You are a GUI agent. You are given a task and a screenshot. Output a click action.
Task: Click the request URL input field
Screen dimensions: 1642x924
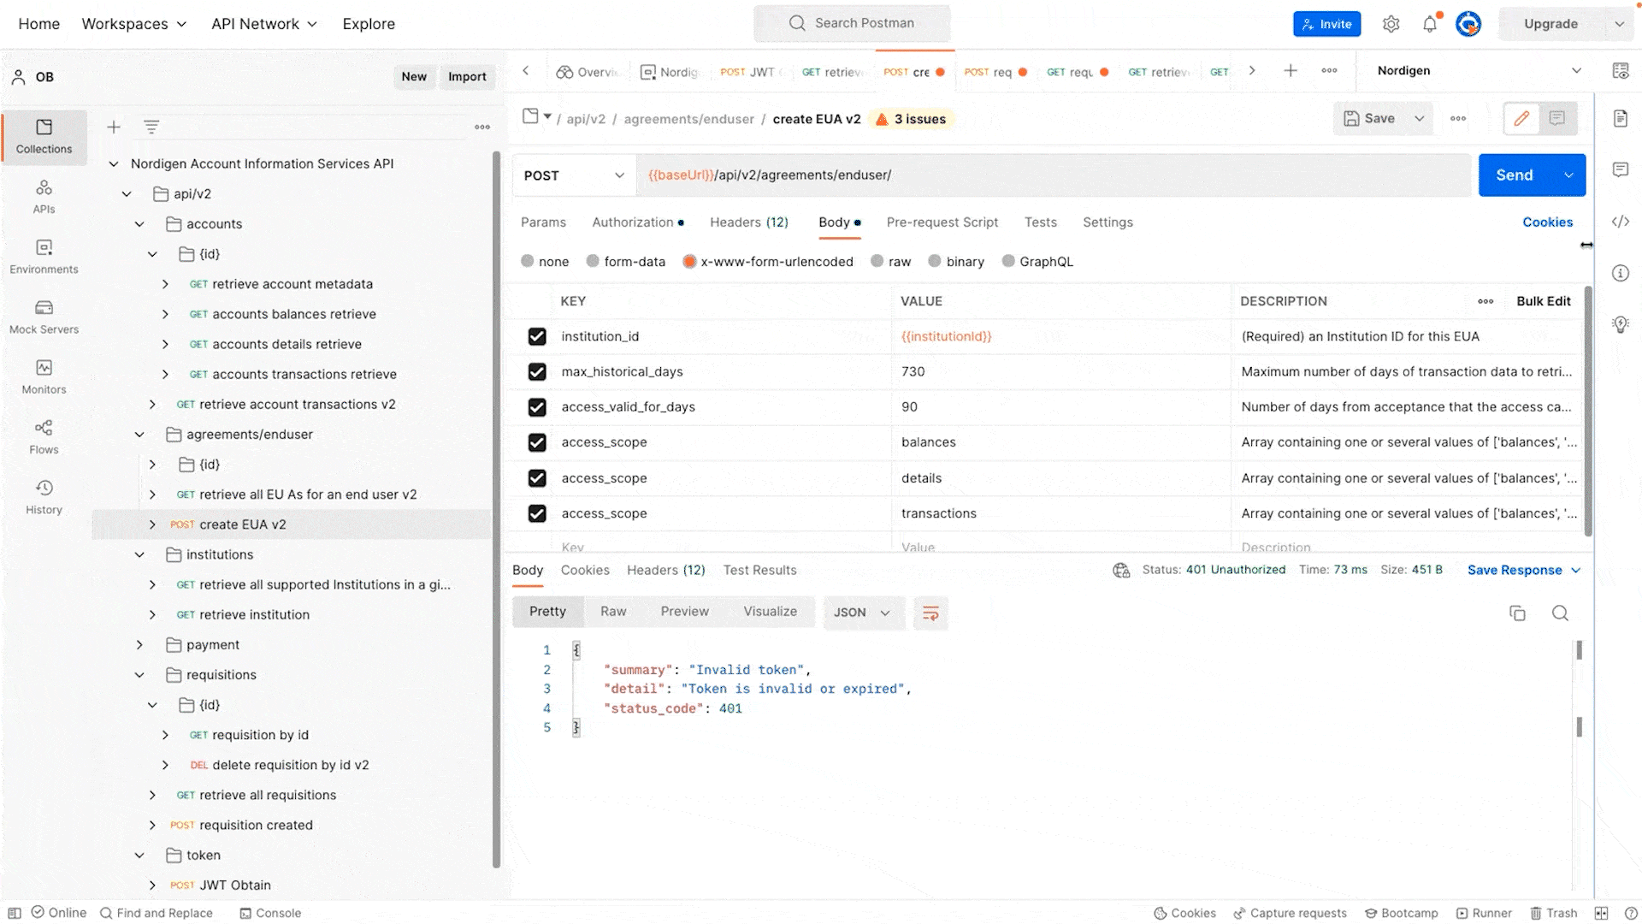(1052, 175)
